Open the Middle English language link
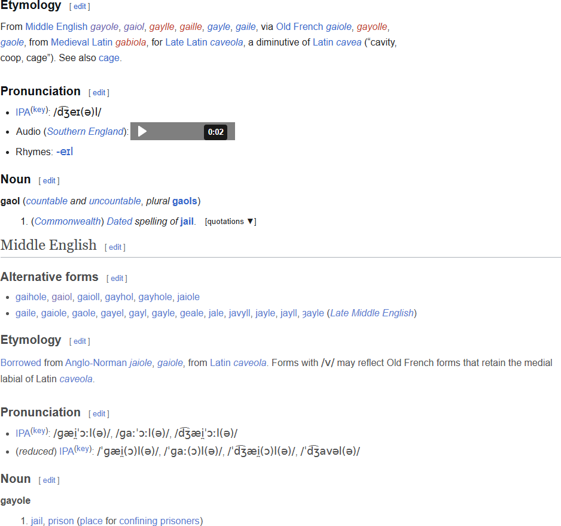 tap(56, 26)
